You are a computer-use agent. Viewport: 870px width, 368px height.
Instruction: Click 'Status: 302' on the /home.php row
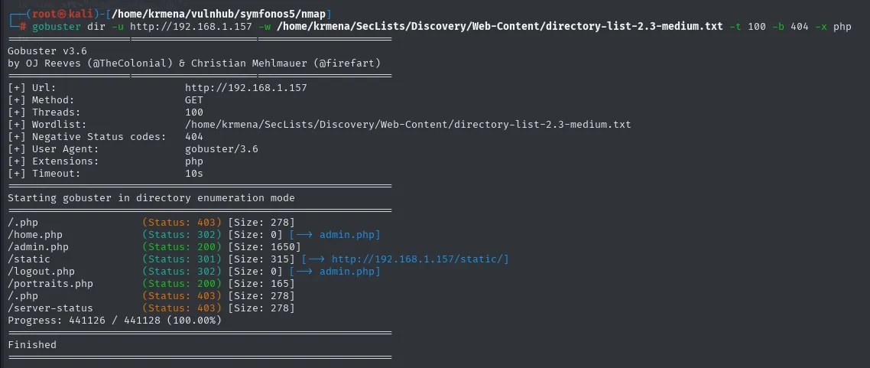click(181, 235)
